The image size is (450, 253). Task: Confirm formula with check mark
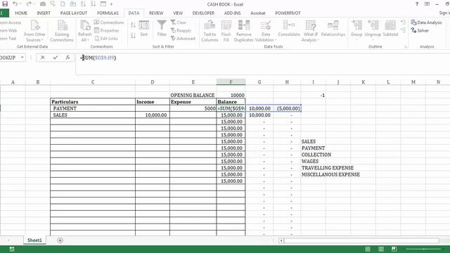tap(55, 58)
